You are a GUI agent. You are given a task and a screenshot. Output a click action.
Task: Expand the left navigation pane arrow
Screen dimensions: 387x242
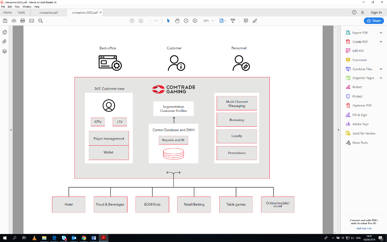[x=11, y=130]
